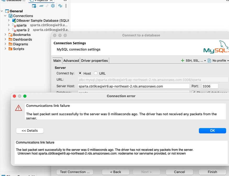Click the < Back button
The width and height of the screenshot is (229, 176).
(115, 172)
